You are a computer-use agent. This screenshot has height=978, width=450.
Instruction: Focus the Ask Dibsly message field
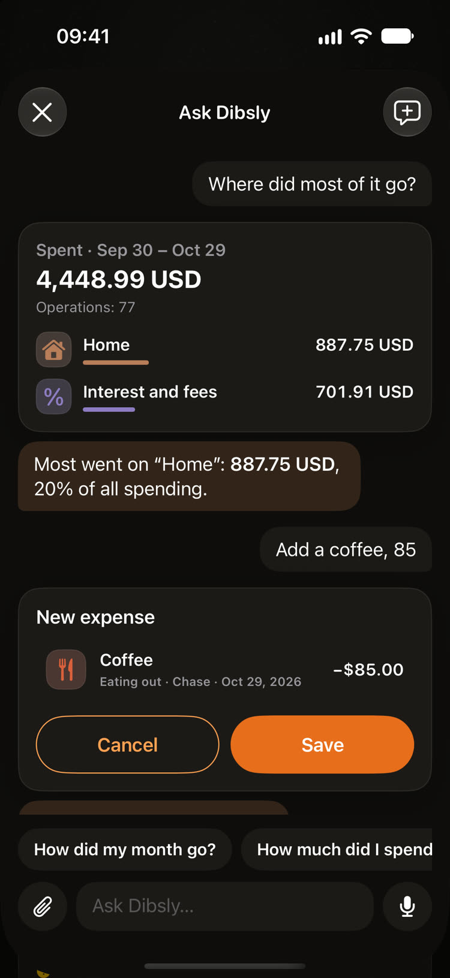pyautogui.click(x=224, y=906)
